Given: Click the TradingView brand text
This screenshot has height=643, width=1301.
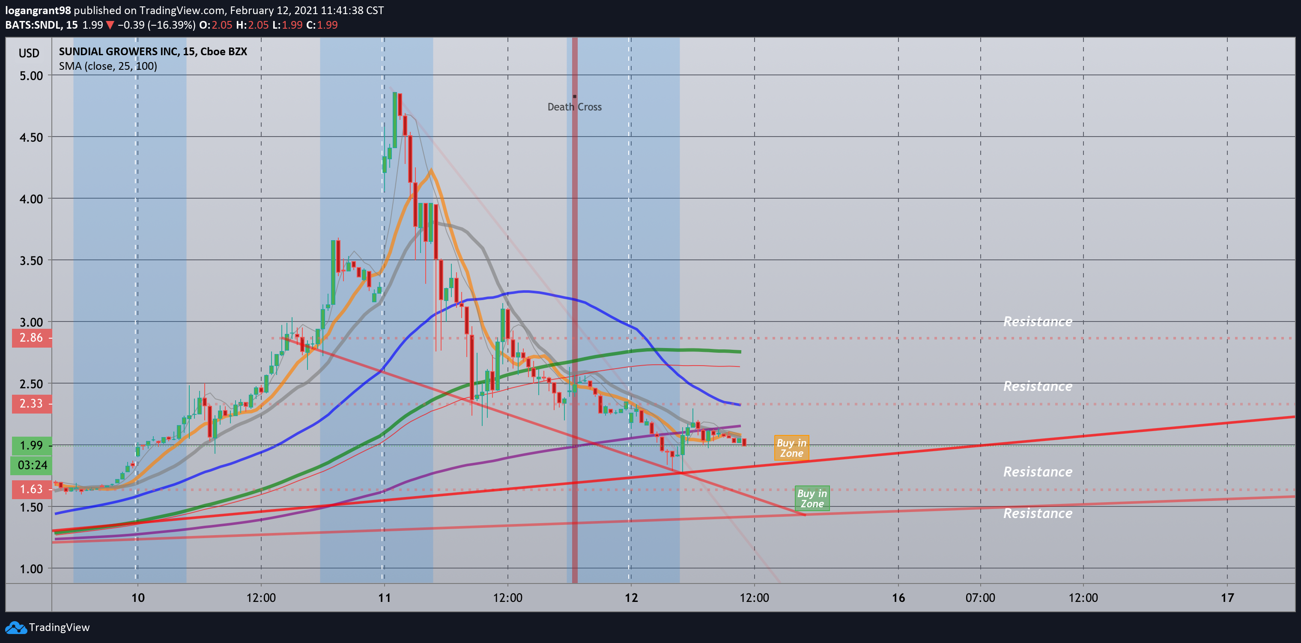Looking at the screenshot, I should click(59, 627).
